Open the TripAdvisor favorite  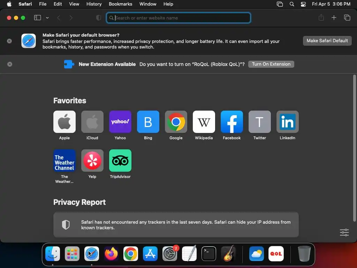120,161
